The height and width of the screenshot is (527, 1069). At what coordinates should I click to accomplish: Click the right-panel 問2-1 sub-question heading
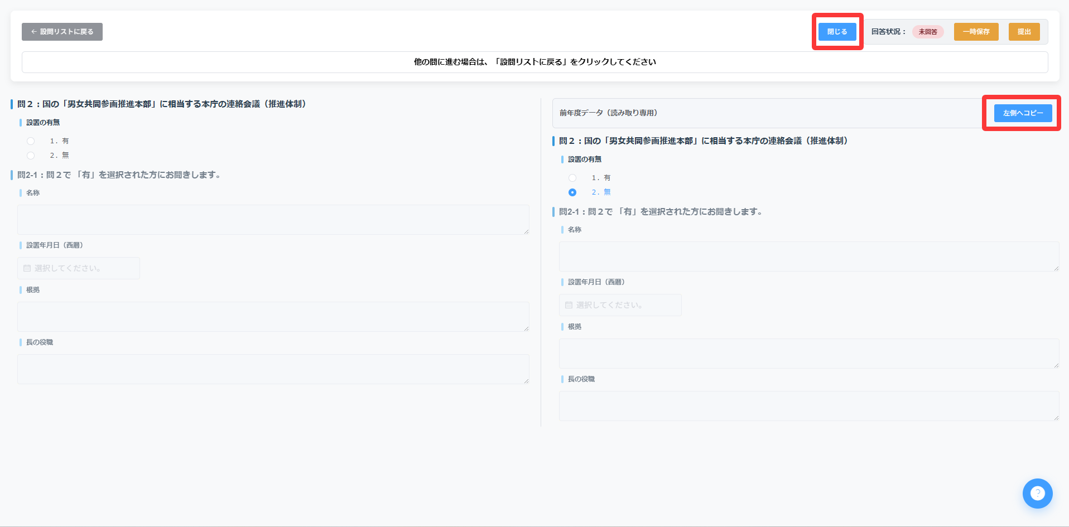click(x=662, y=212)
